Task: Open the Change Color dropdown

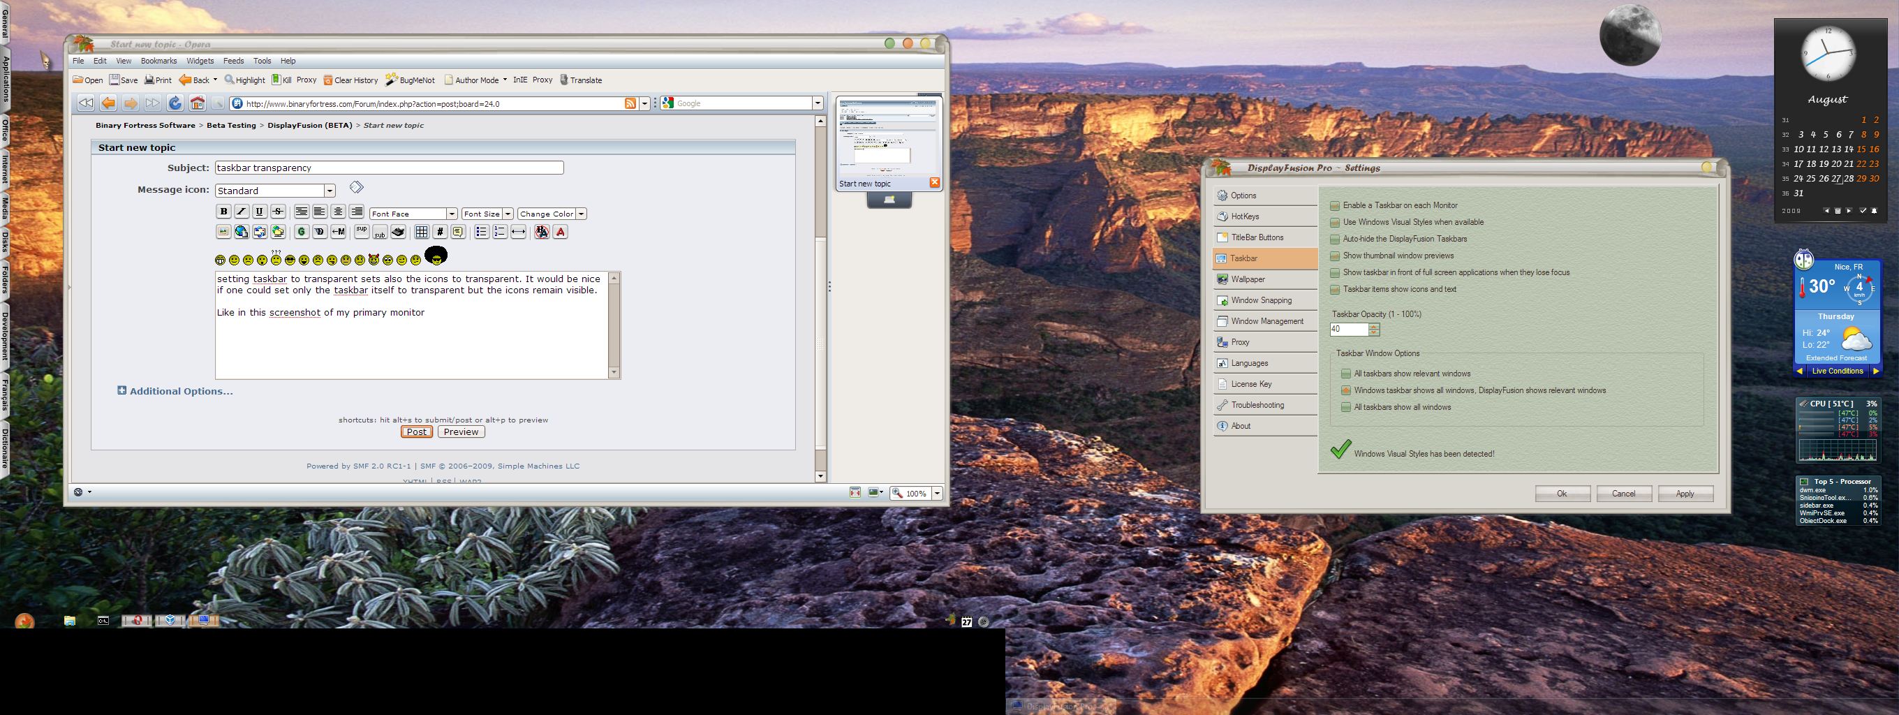Action: point(582,214)
